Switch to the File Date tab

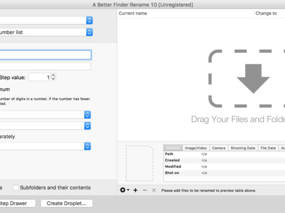[x=268, y=148]
